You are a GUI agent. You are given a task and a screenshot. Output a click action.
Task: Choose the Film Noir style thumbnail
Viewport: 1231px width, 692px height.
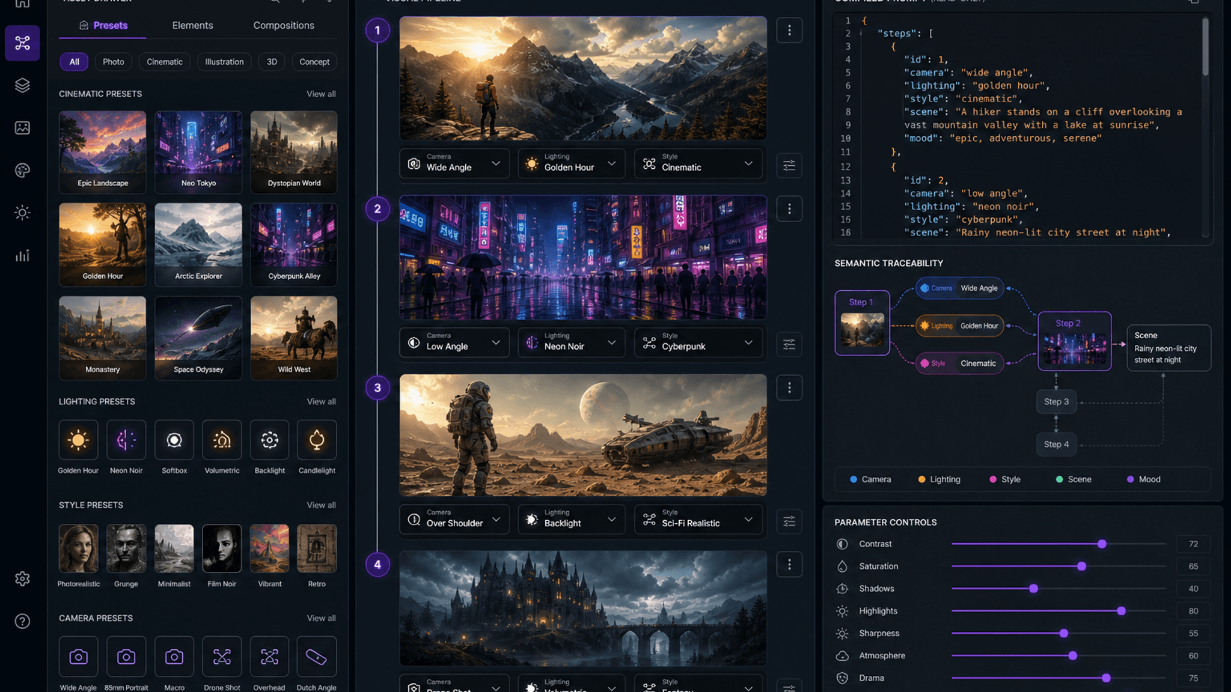click(x=222, y=548)
